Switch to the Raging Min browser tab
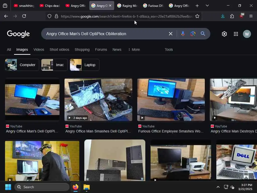Viewport: 257px width, 193px height. click(127, 6)
